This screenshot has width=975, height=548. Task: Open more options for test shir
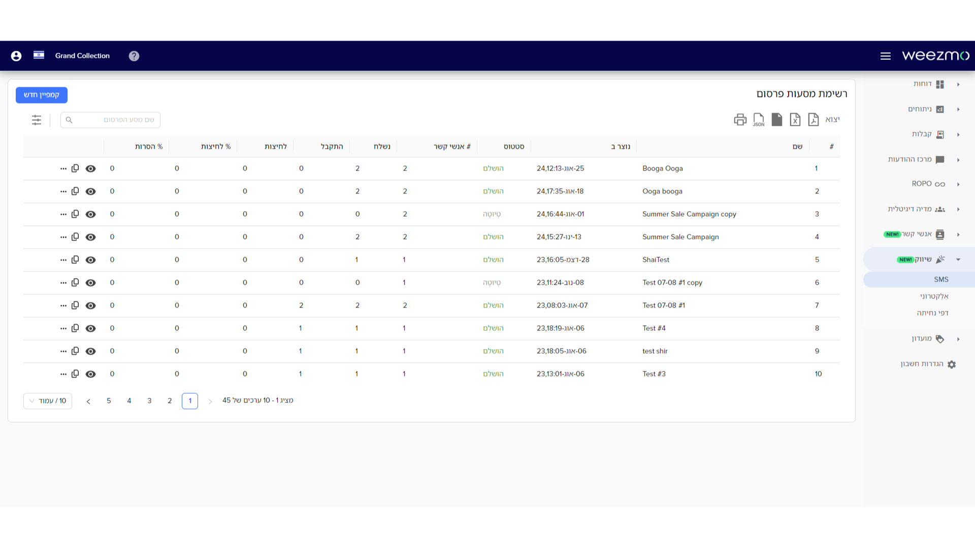pyautogui.click(x=63, y=352)
